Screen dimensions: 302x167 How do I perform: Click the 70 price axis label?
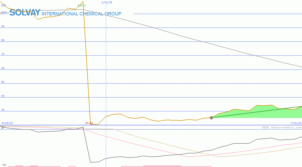3,54
